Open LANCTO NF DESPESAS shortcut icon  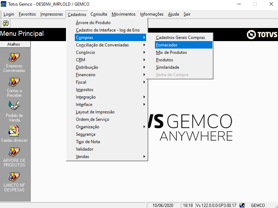[14, 176]
